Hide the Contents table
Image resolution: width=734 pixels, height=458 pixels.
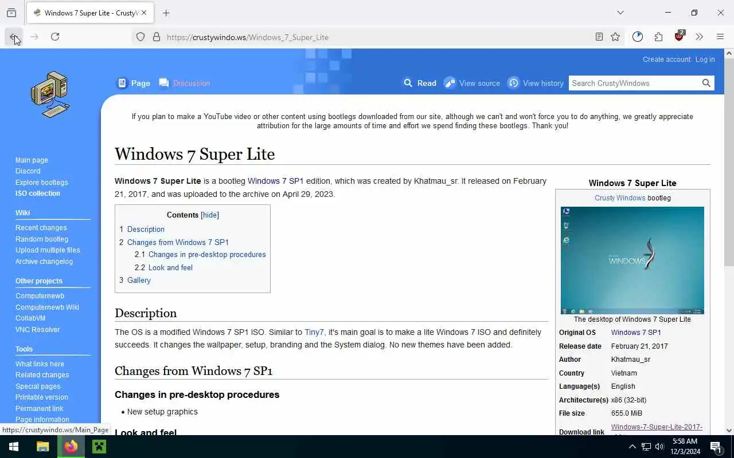(x=210, y=215)
